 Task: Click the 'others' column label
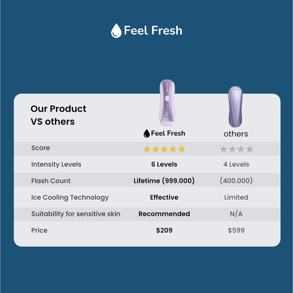coord(236,134)
